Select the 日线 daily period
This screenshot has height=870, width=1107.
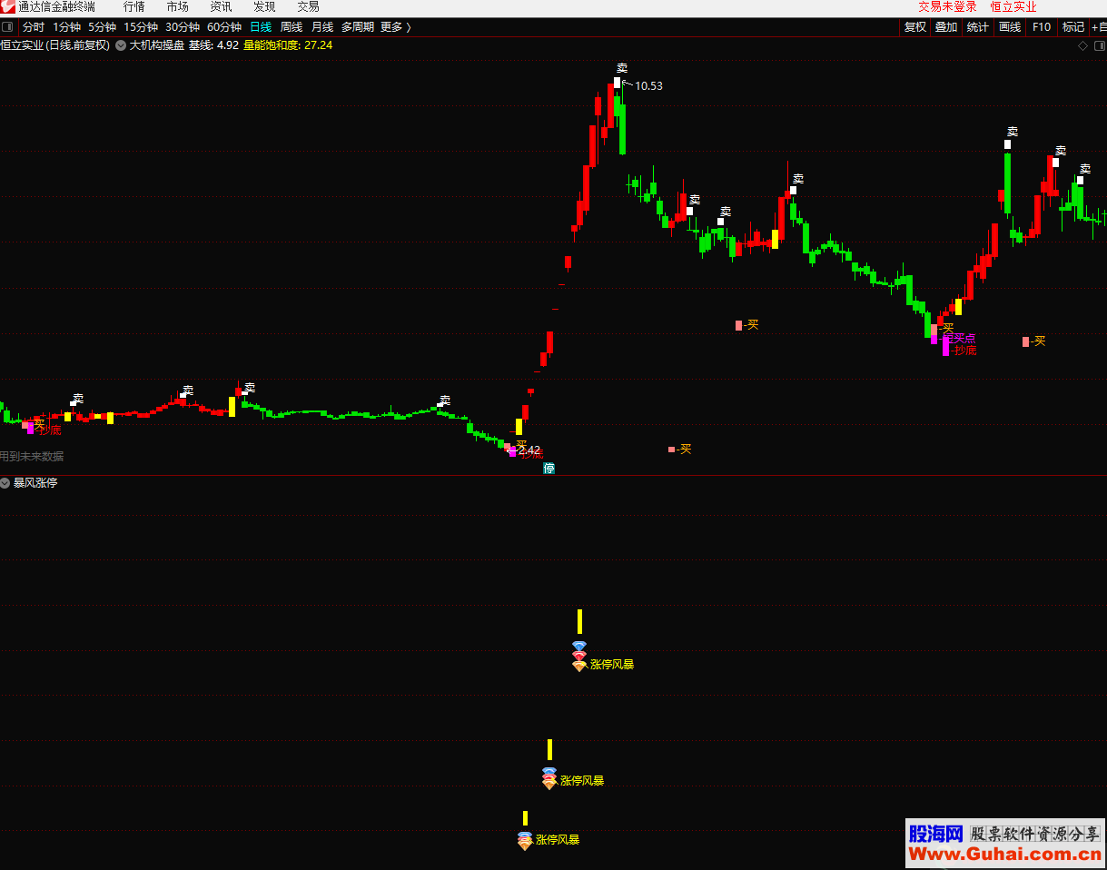[x=261, y=27]
